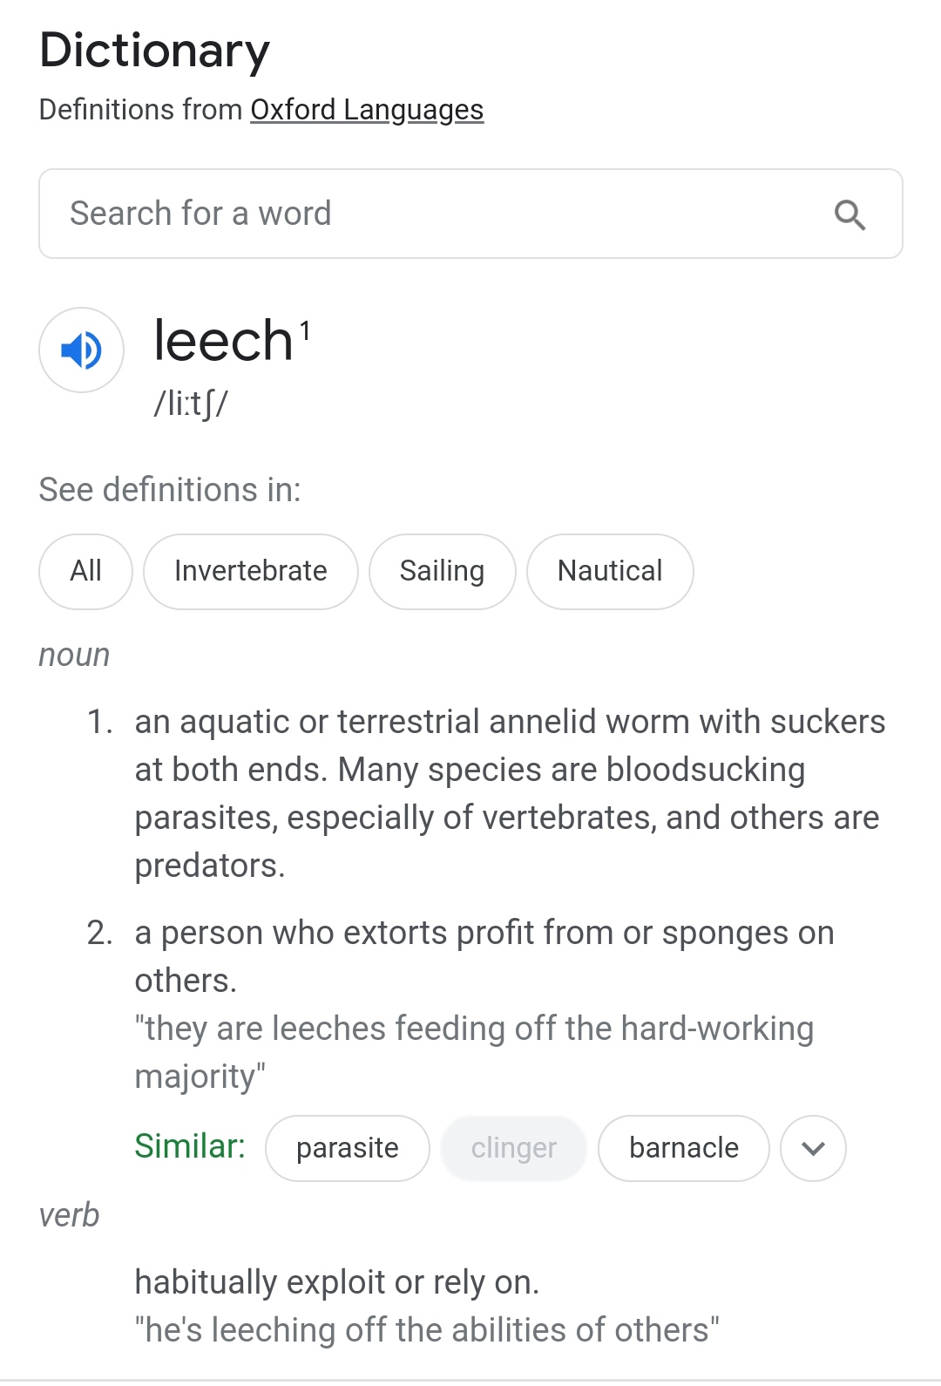Click the magnifying glass search icon
The image size is (941, 1386).
pyautogui.click(x=850, y=214)
